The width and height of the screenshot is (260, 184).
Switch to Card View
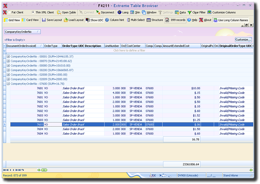[x=30, y=20]
